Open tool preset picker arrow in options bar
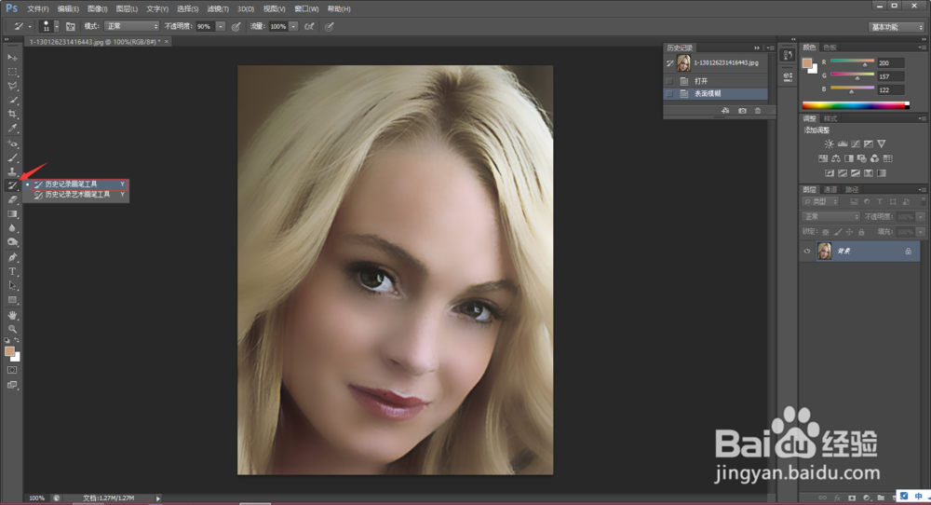 [x=30, y=26]
